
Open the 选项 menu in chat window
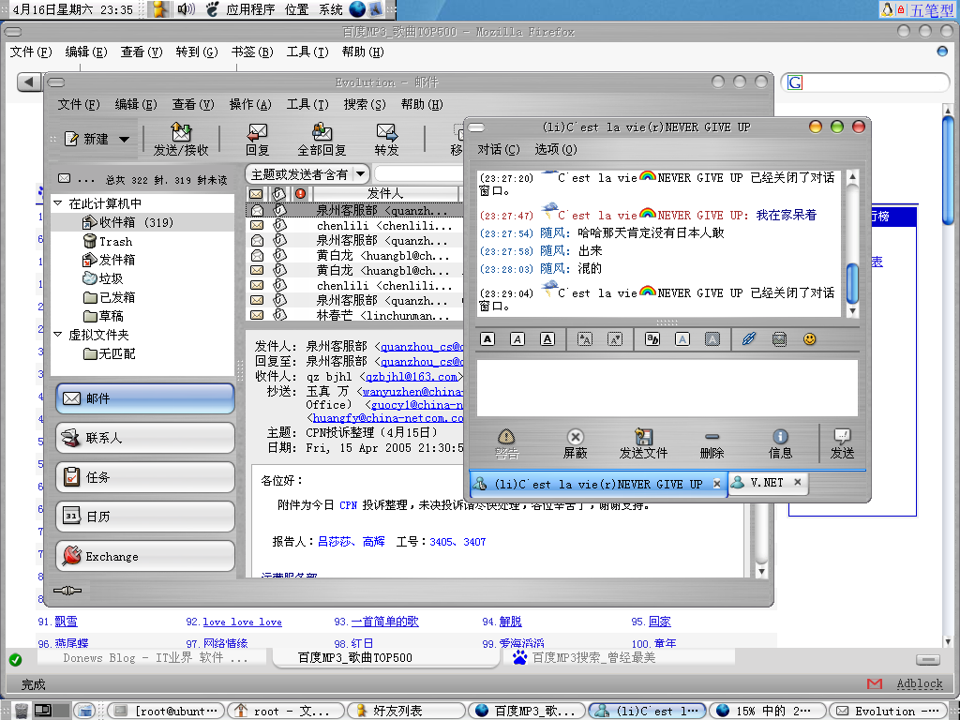click(555, 149)
